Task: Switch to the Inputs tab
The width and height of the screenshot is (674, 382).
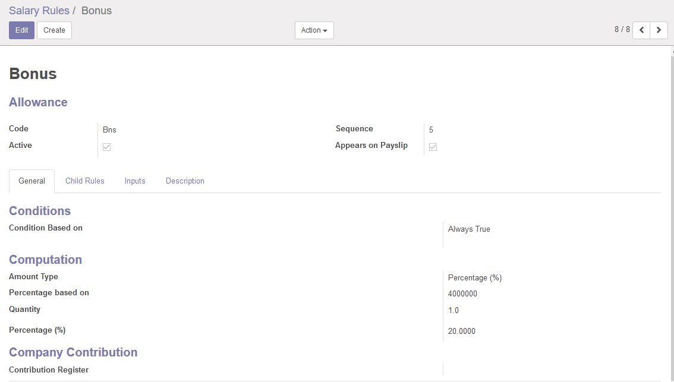Action: coord(135,181)
